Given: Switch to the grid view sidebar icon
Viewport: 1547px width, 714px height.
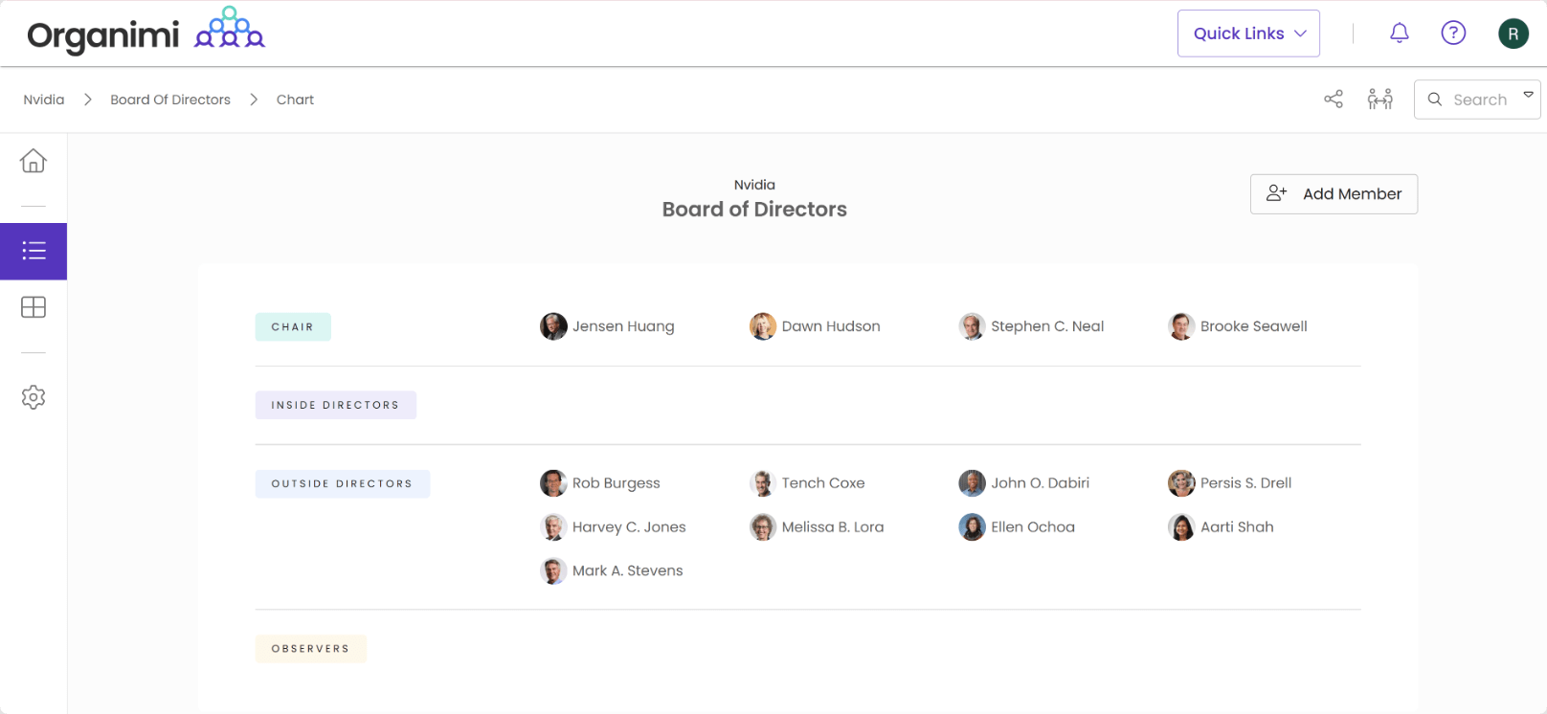Looking at the screenshot, I should point(34,307).
